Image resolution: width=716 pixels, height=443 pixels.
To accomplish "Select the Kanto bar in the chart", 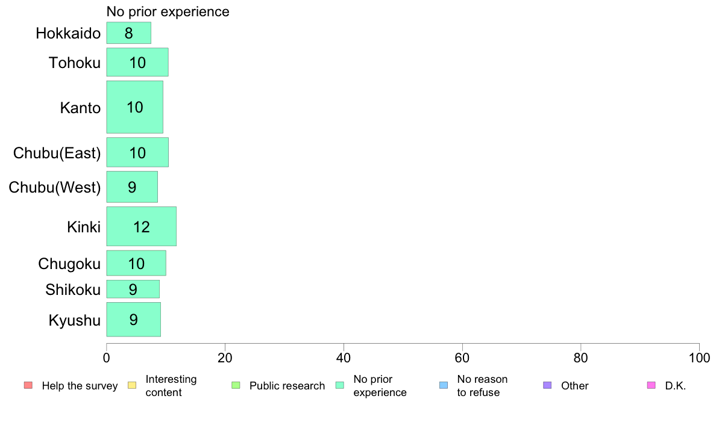I will [x=135, y=107].
